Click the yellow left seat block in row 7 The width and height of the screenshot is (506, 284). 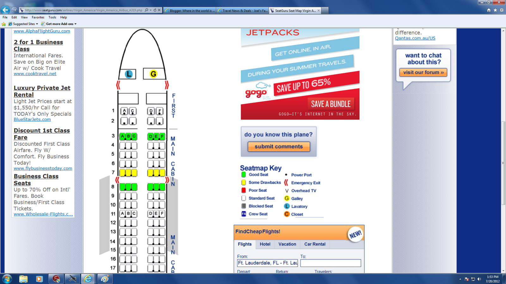128,173
